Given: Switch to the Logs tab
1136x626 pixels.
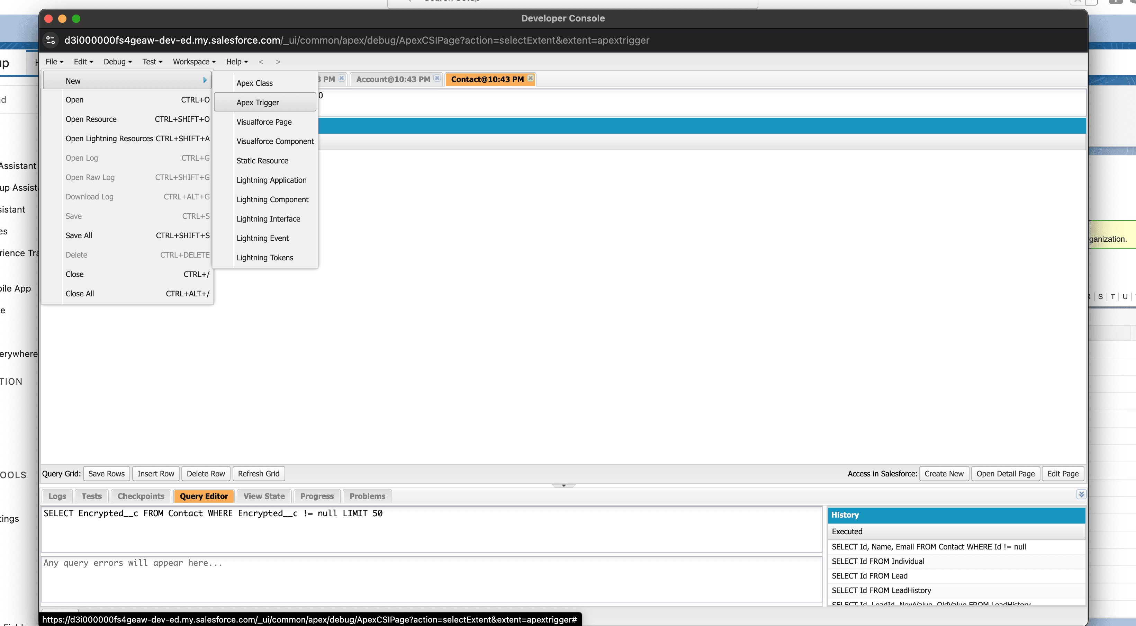Looking at the screenshot, I should 57,496.
